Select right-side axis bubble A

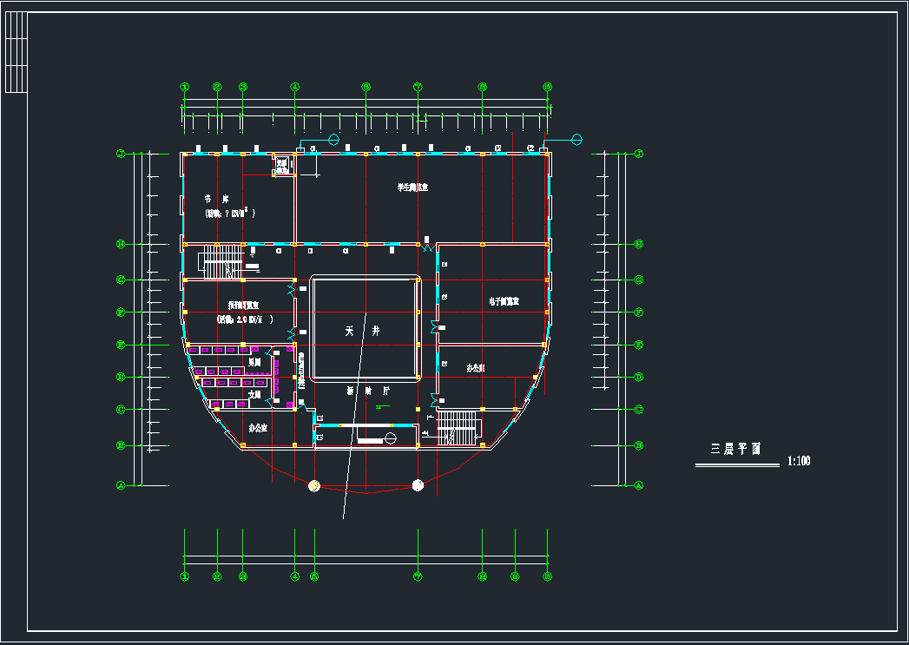[639, 485]
